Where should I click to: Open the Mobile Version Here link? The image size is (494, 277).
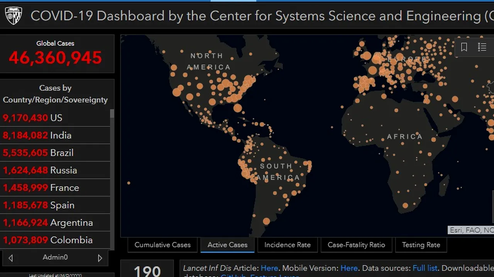[349, 268]
